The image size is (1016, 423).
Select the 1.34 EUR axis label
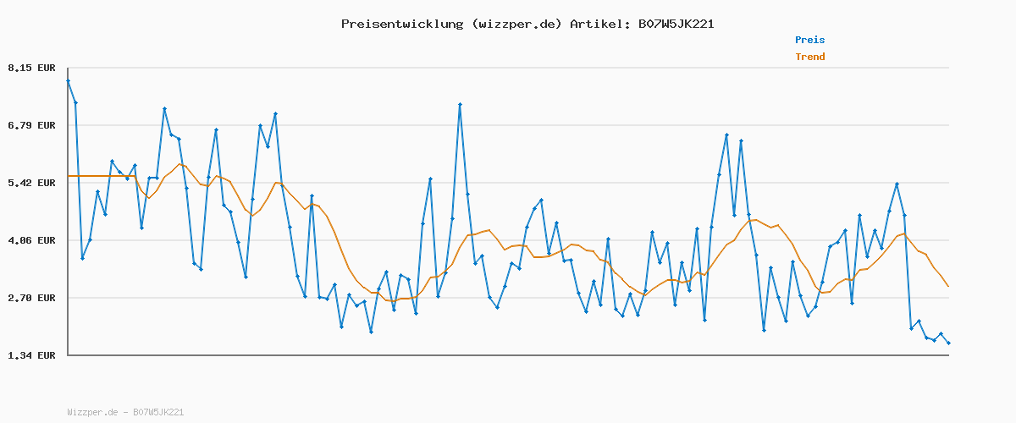point(31,355)
